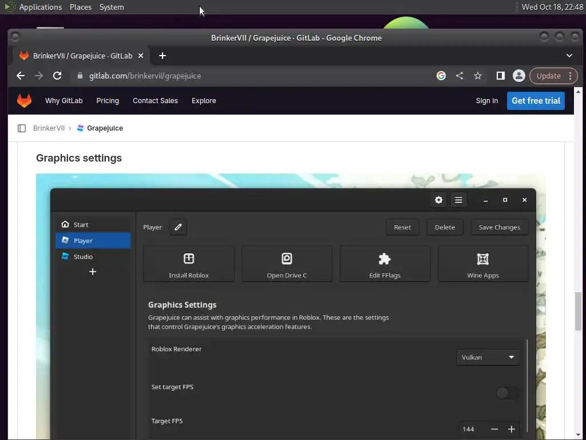Screen dimensions: 586x440
Task: Click Contact Sales link
Action: pyautogui.click(x=155, y=101)
